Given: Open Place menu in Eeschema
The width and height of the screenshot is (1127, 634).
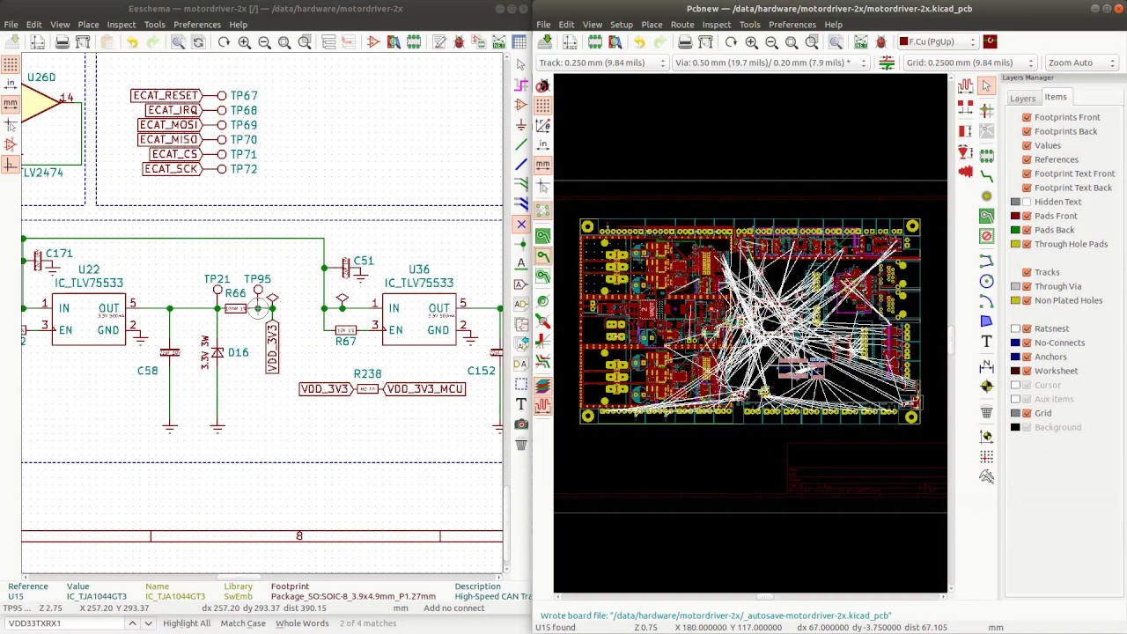Looking at the screenshot, I should (x=88, y=25).
